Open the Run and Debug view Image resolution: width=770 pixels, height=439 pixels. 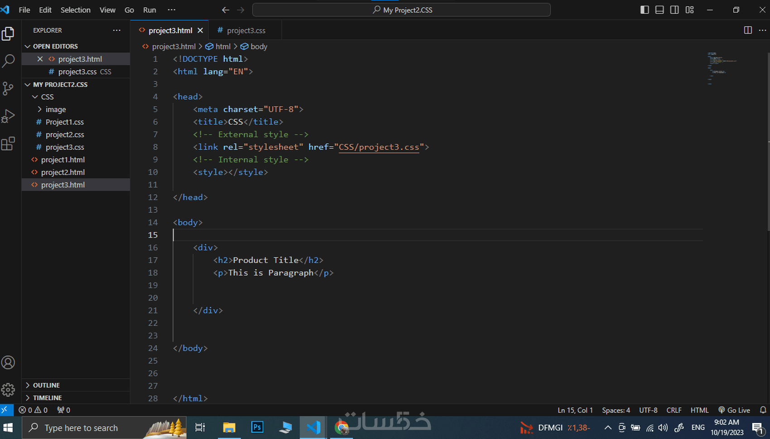(8, 116)
